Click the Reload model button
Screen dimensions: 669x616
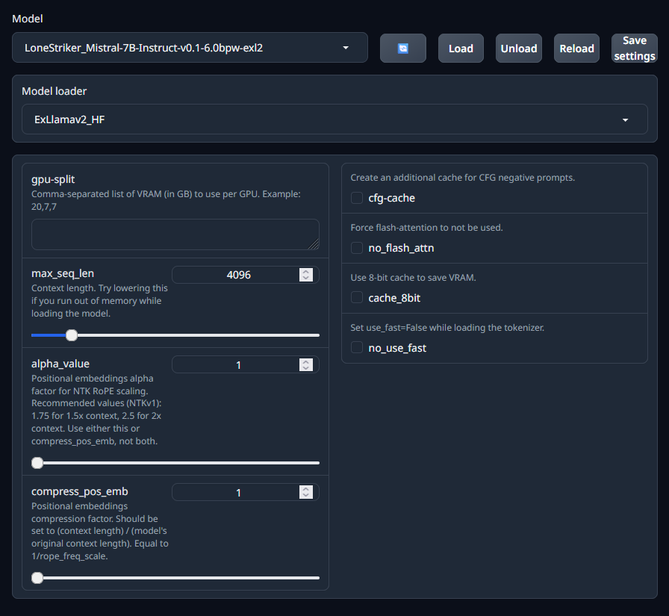pyautogui.click(x=576, y=48)
